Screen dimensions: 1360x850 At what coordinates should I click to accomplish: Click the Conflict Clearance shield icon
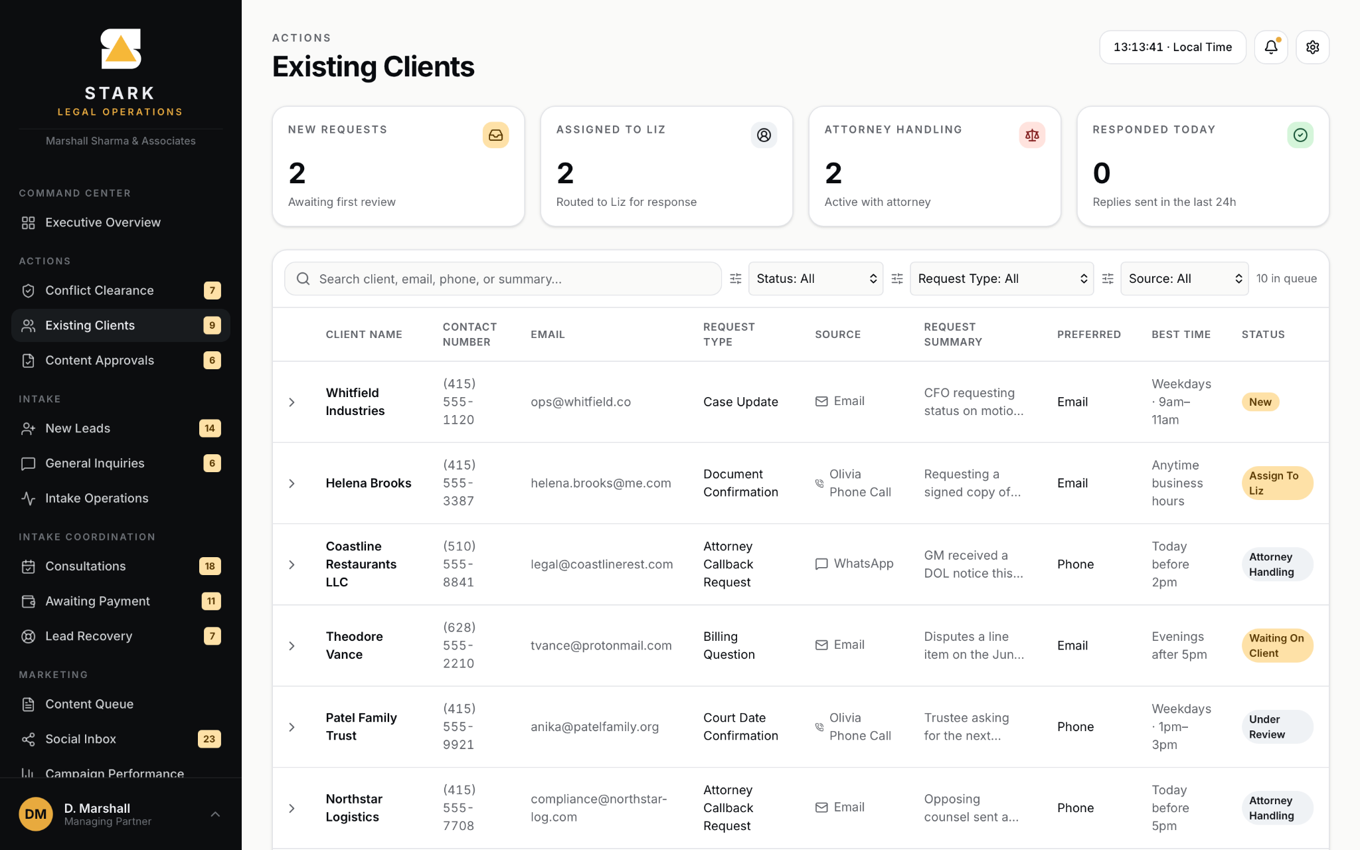click(28, 290)
